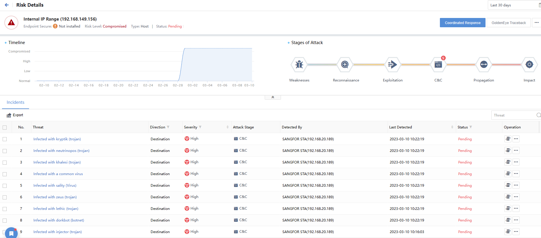Viewport: 541px width, 238px height.
Task: Open the chat support bubble icon
Action: [11, 233]
